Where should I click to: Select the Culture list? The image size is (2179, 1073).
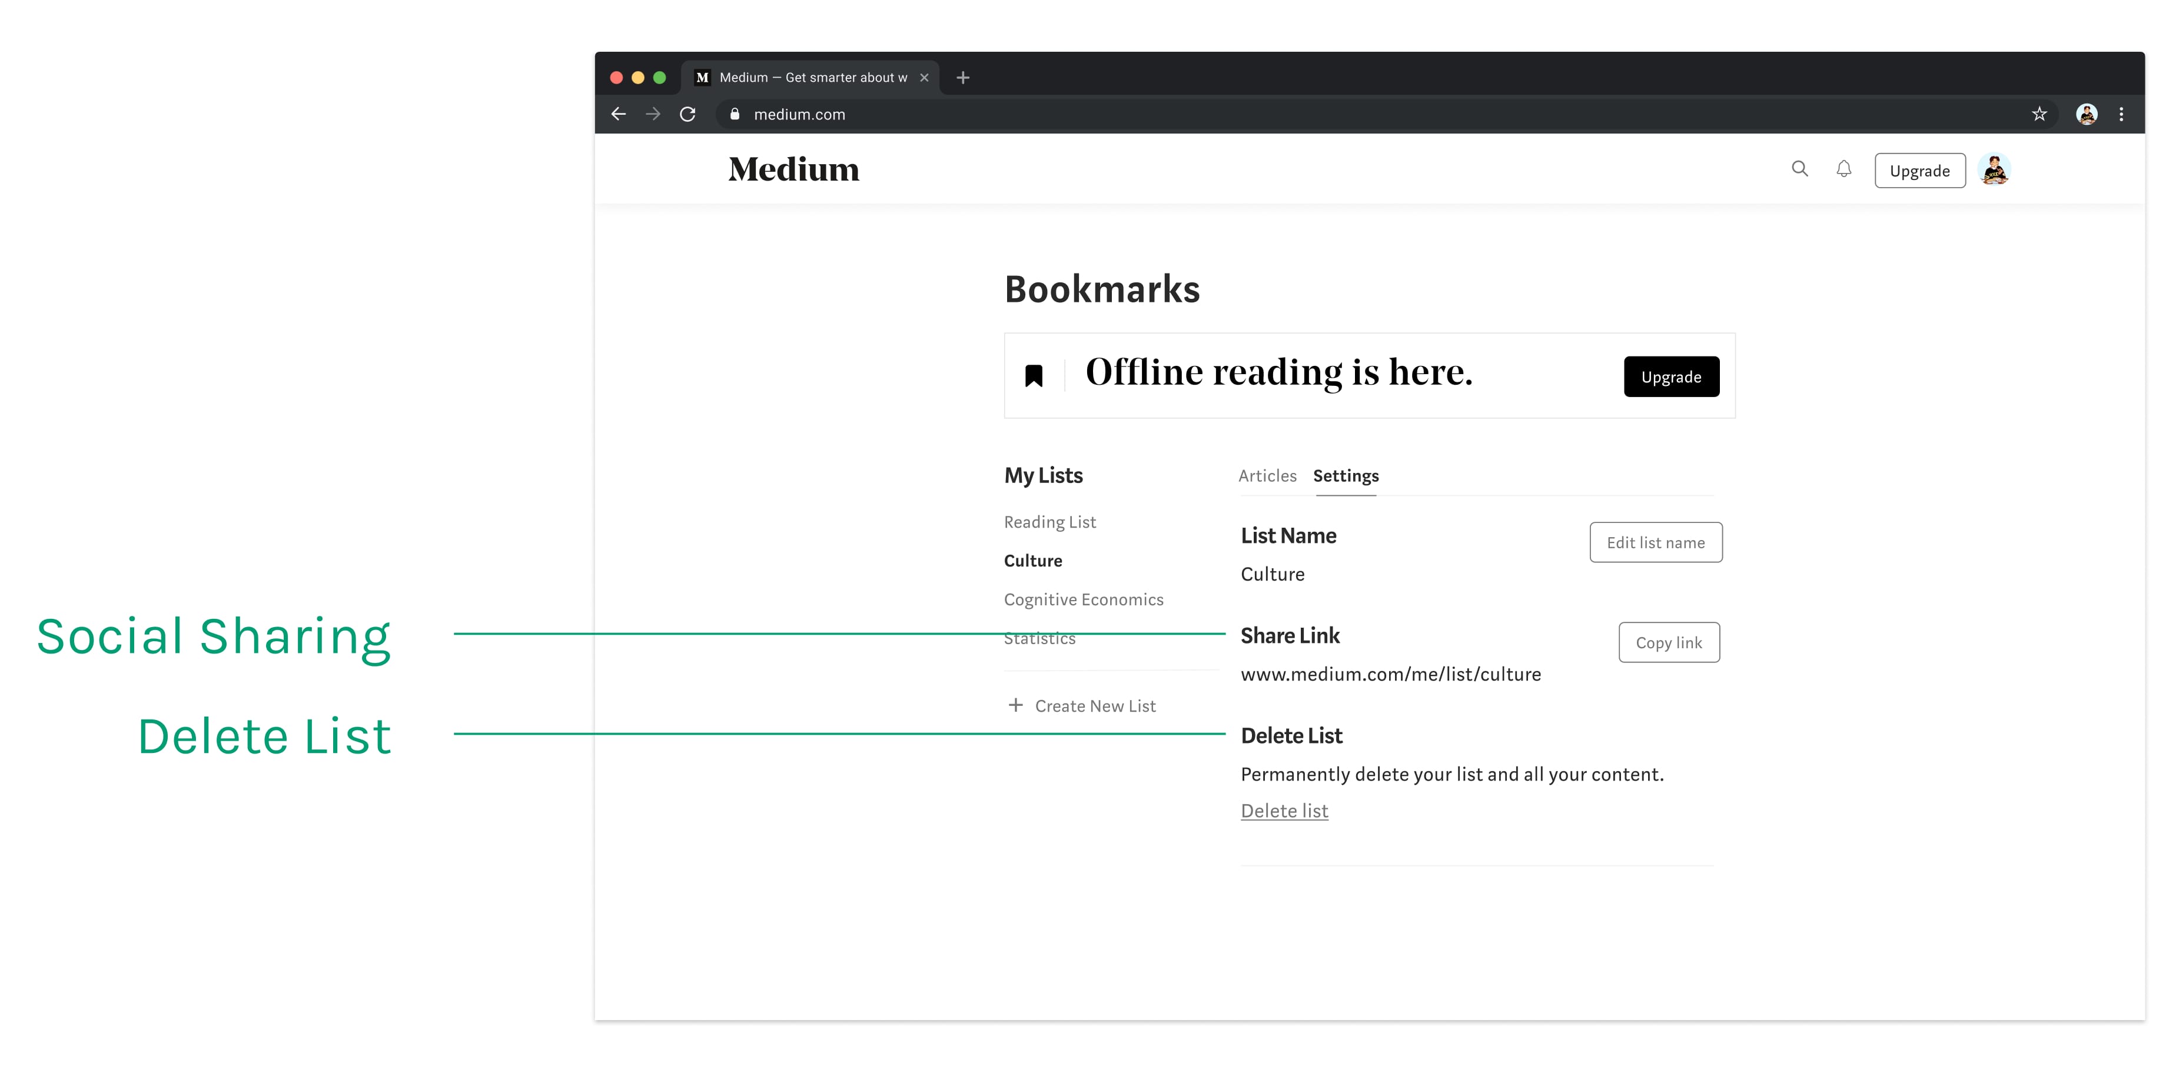tap(1033, 561)
